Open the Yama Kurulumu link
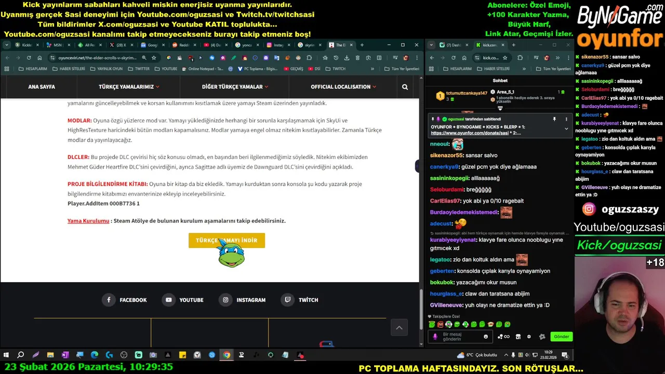 click(x=88, y=221)
